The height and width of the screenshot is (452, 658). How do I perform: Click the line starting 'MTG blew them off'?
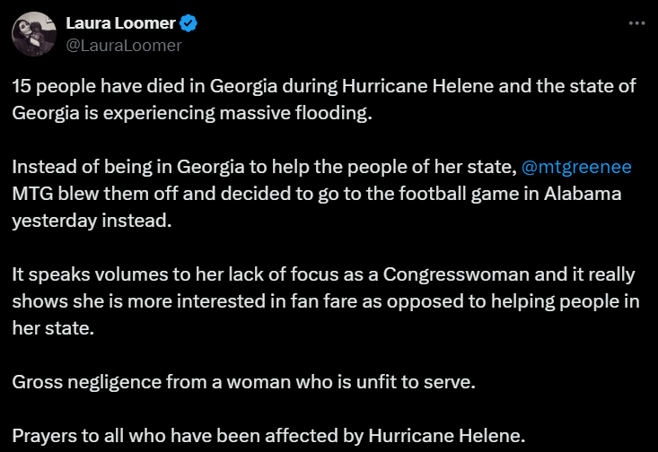coord(317,194)
